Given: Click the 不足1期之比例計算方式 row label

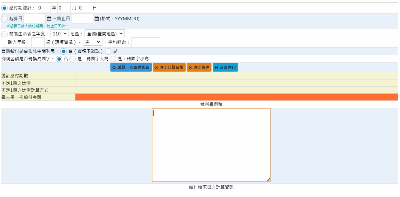Looking at the screenshot, I should [25, 90].
